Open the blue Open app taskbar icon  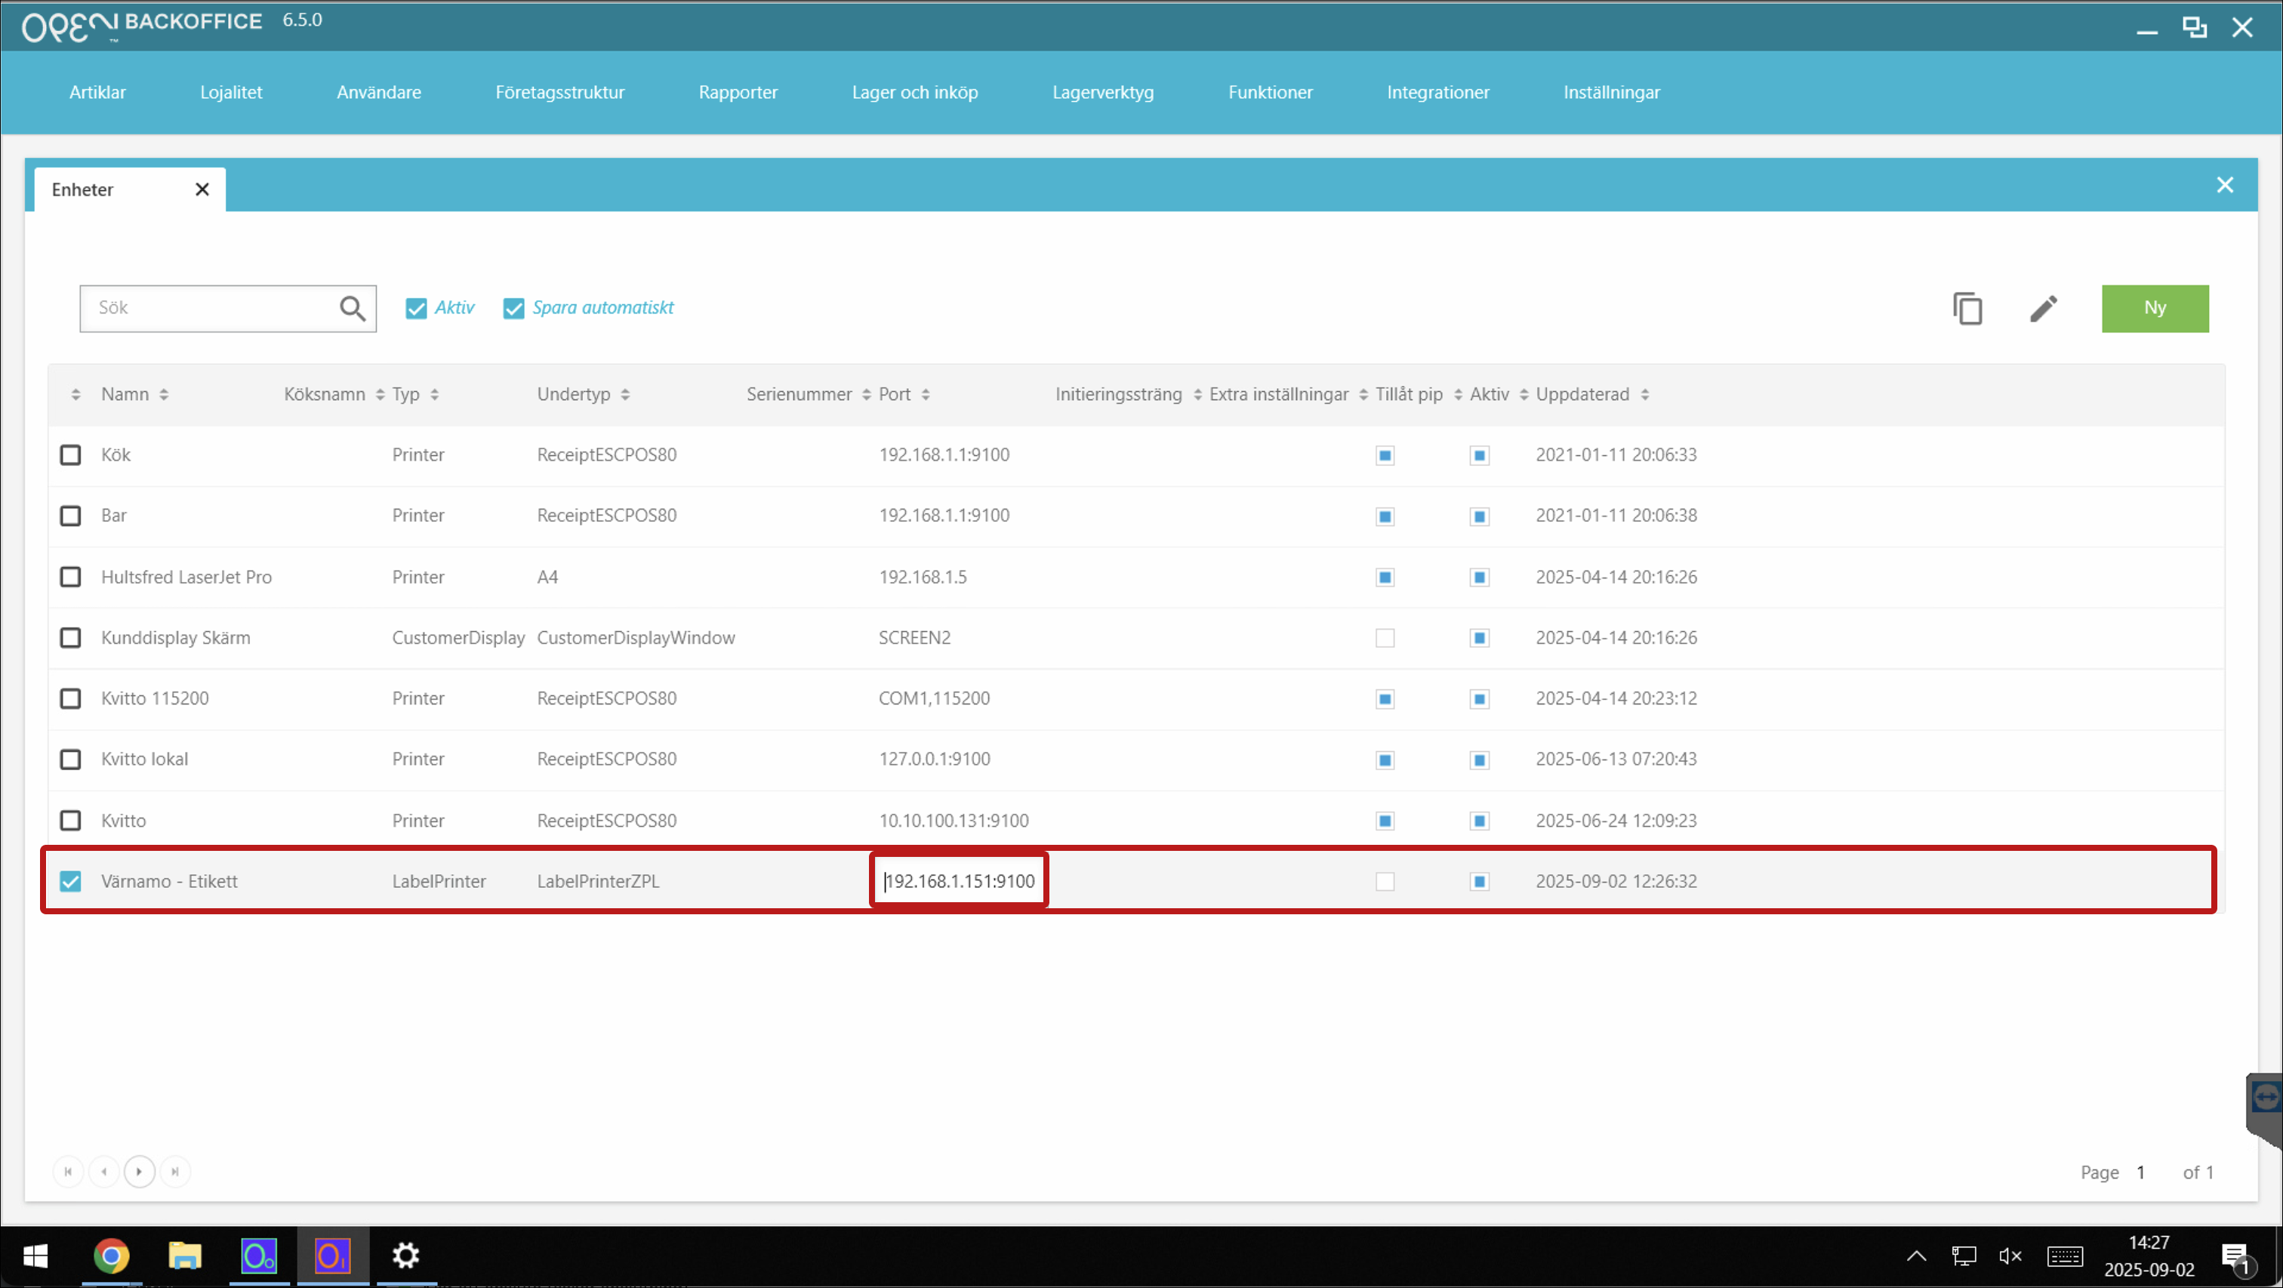(259, 1256)
